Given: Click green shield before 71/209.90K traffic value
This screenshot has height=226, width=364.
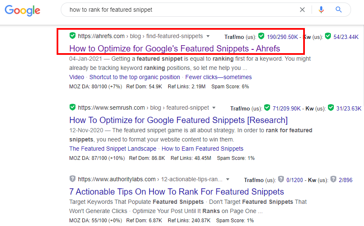Looking at the screenshot, I should (x=267, y=108).
